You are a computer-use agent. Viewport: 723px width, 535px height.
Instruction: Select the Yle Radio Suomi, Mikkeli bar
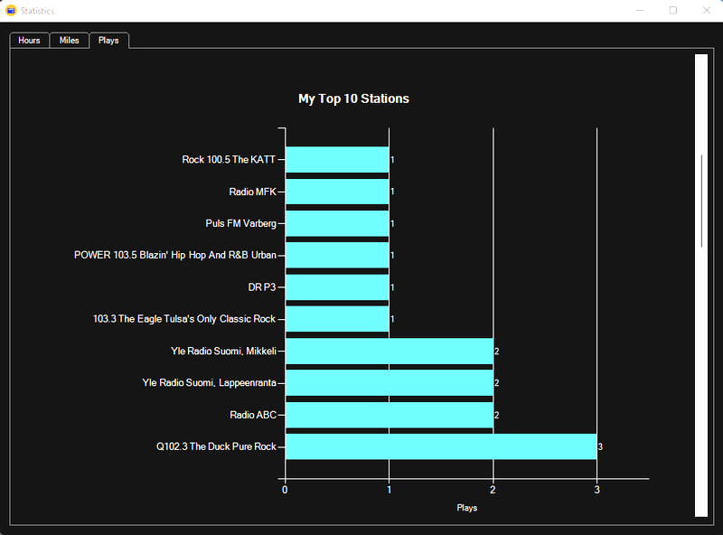389,351
